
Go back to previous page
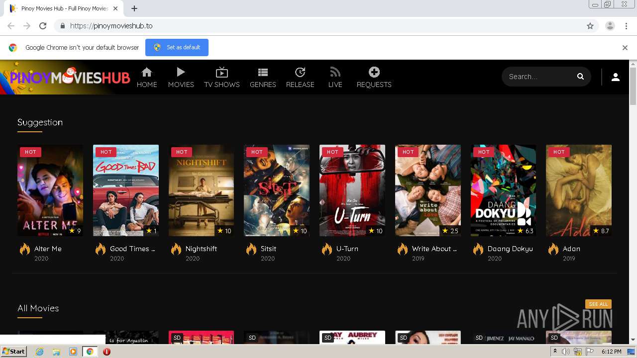point(11,26)
